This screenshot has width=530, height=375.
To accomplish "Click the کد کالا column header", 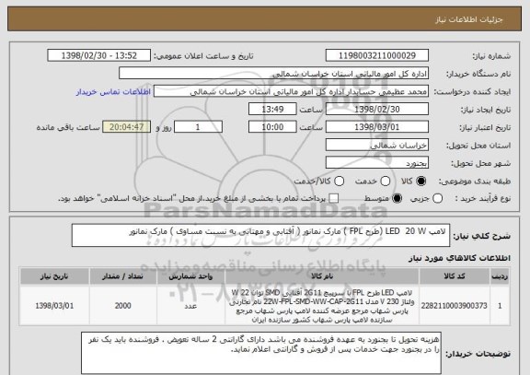I will [455, 276].
